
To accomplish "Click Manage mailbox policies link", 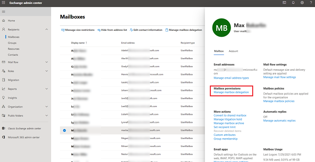I will (x=279, y=101).
